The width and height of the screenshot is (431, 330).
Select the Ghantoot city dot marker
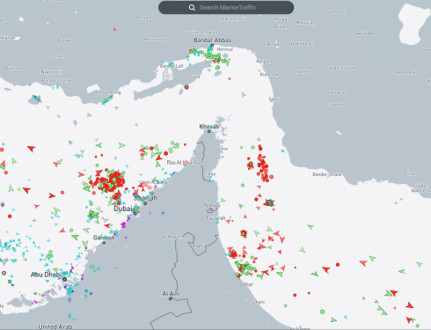pos(104,243)
